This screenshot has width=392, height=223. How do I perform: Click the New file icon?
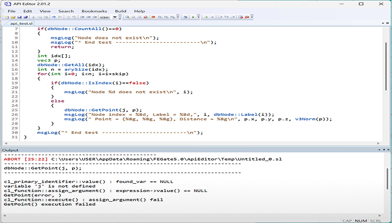click(x=7, y=17)
